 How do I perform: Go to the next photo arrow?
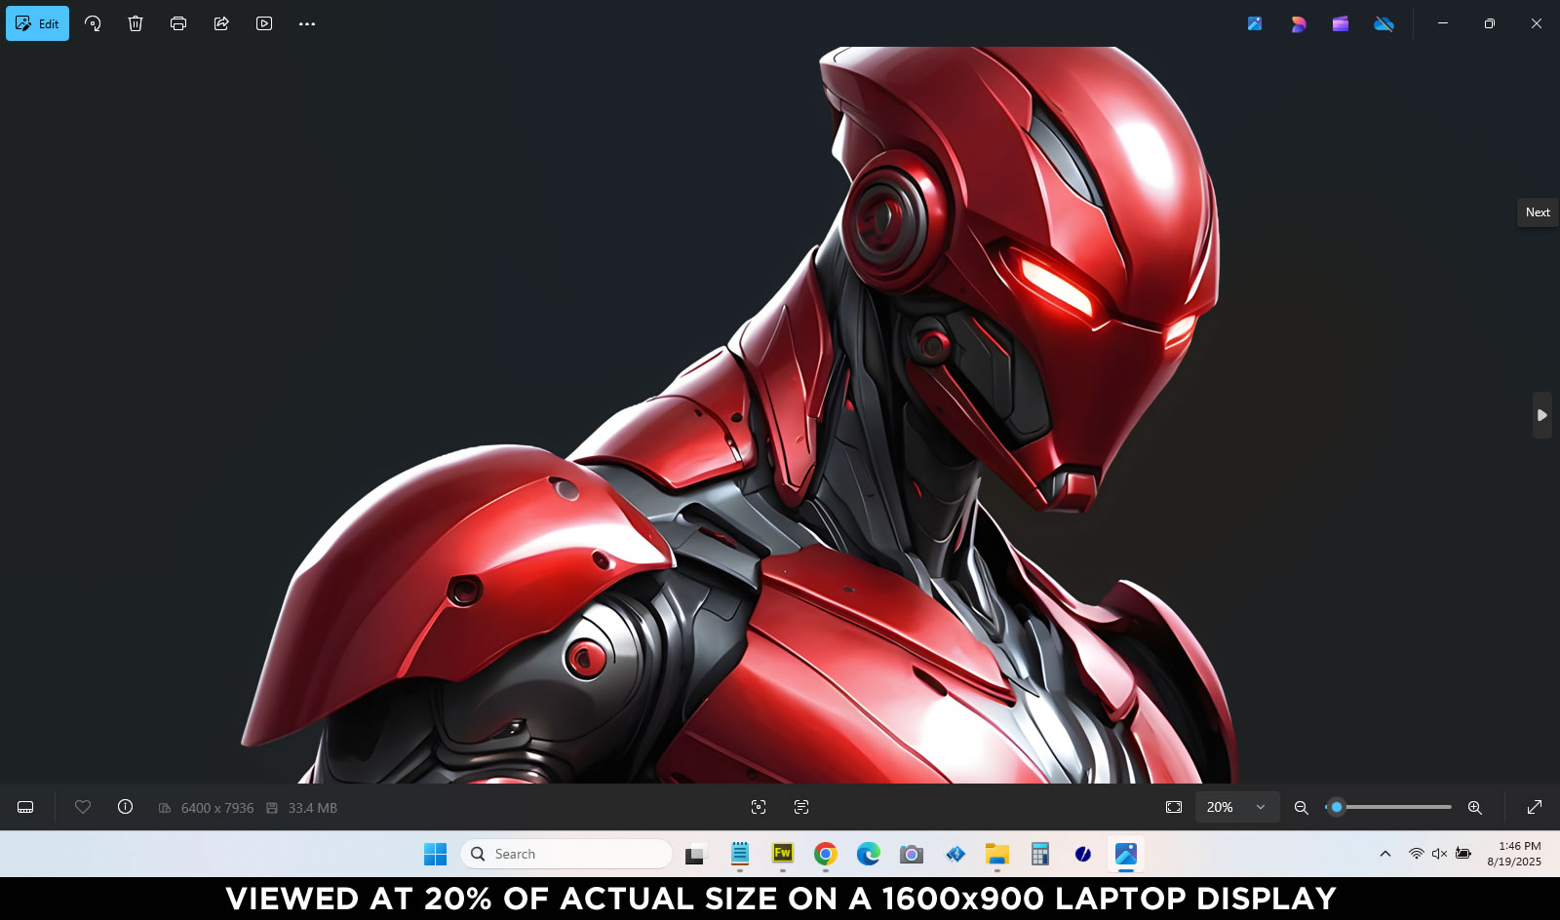click(1541, 415)
